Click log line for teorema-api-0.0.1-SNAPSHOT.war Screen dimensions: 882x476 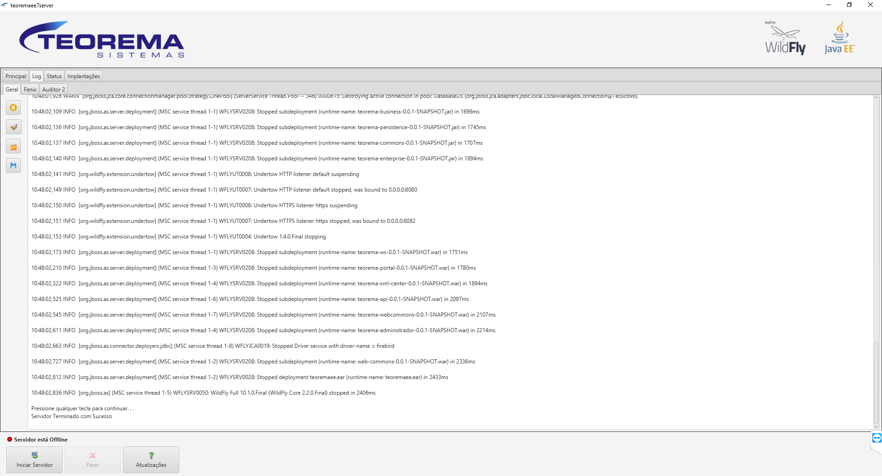[250, 299]
